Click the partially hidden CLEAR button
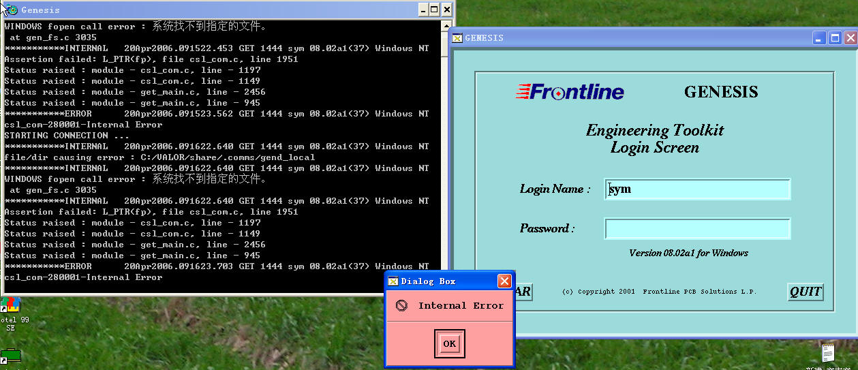Screen dimensions: 858x370 click(523, 292)
